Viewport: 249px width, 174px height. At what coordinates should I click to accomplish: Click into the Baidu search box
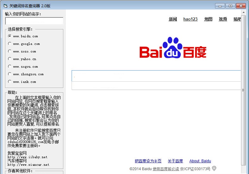pos(156,76)
